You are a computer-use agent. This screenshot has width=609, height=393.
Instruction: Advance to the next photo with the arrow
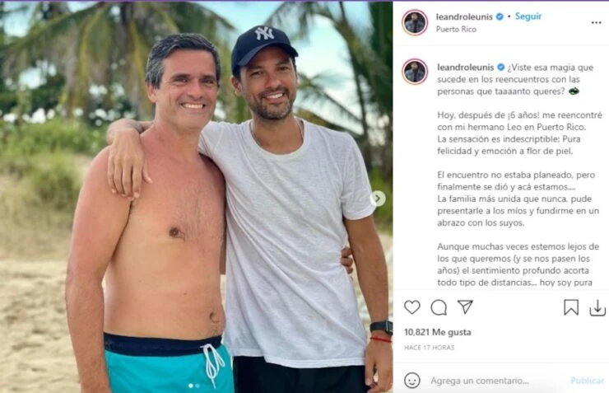[x=378, y=198]
